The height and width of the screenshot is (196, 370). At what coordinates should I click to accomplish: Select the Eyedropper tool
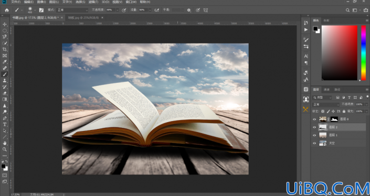coord(5,62)
